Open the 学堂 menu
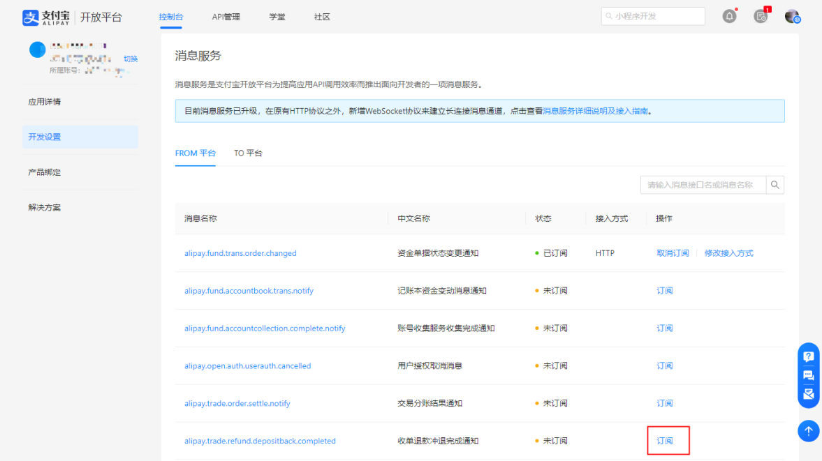The width and height of the screenshot is (822, 461). pyautogui.click(x=277, y=17)
